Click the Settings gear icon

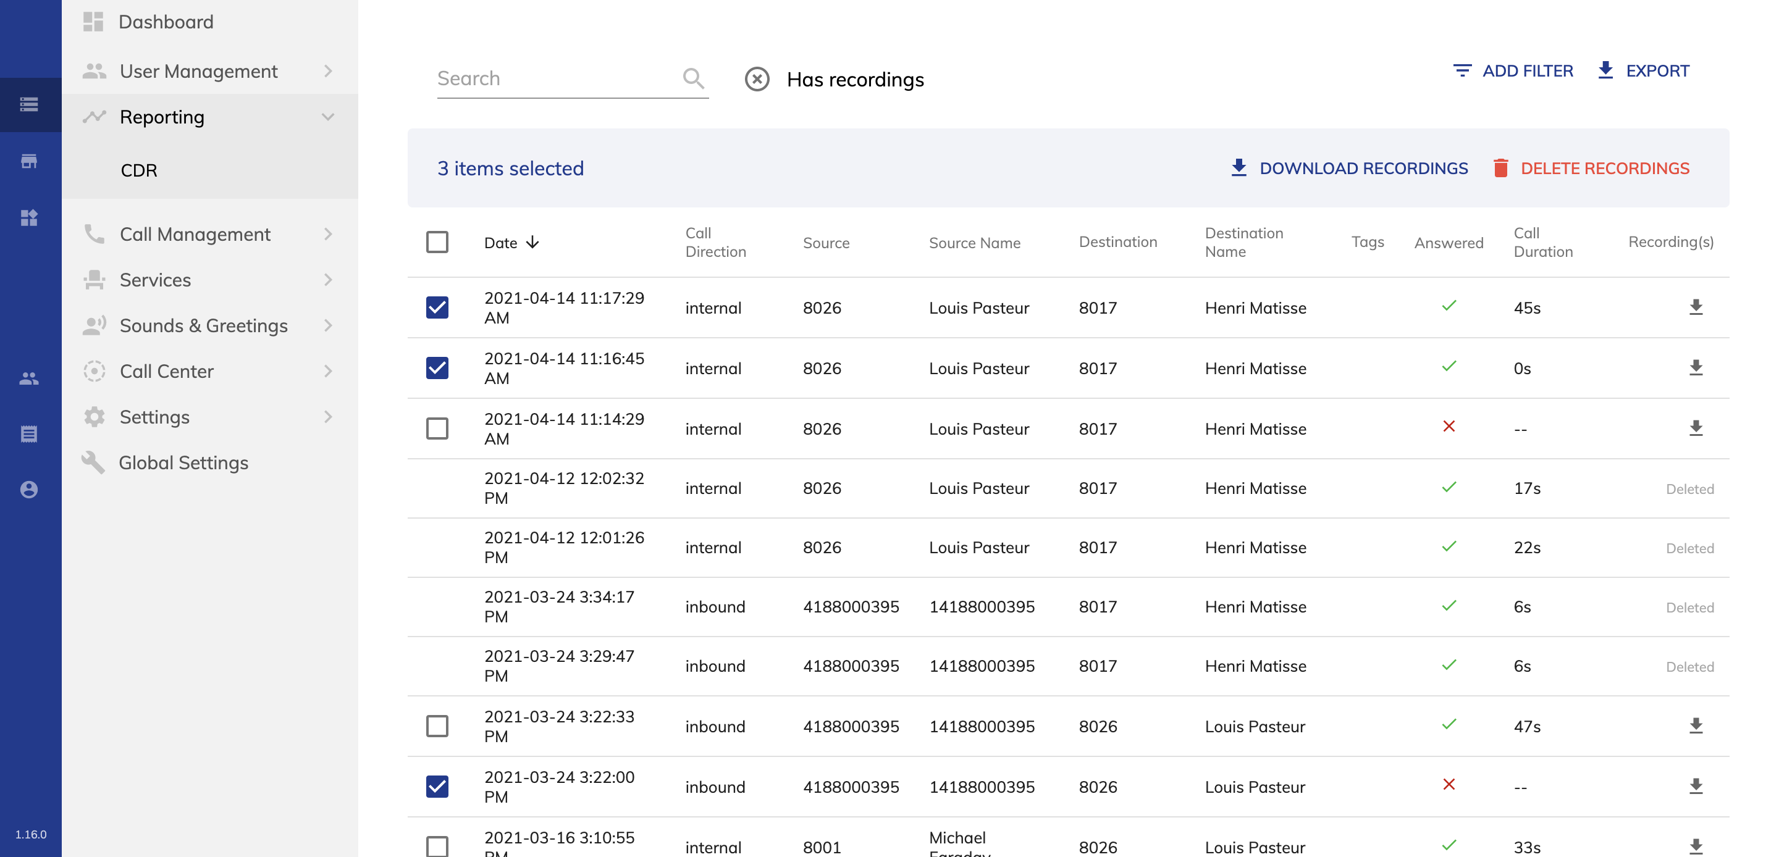[94, 416]
